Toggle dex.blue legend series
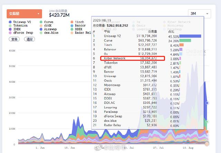Viewport: 221px width, 153px height. (49, 33)
